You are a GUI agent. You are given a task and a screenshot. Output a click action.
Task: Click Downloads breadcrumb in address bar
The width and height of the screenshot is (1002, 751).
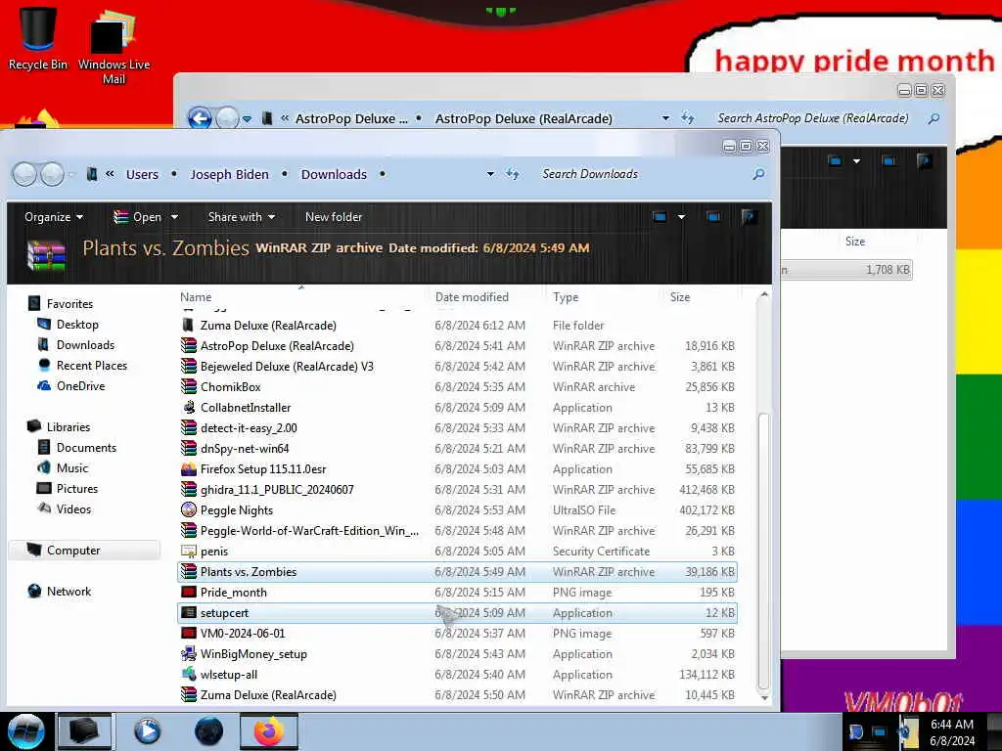334,174
